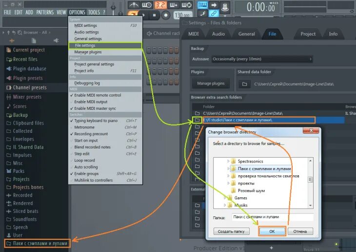The height and width of the screenshot is (252, 356).
Task: Click the Отмена cancel button
Action: (300, 231)
